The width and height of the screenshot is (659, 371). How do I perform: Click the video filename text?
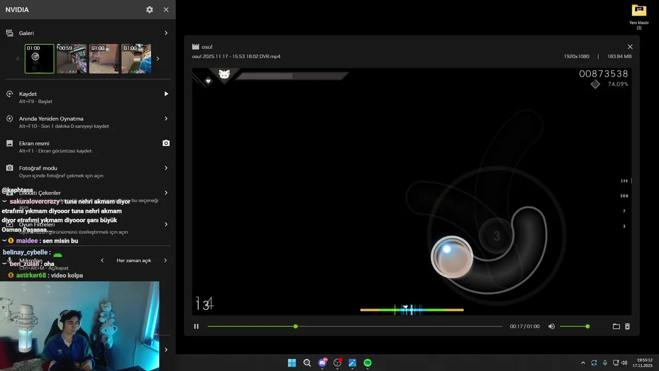tap(236, 56)
